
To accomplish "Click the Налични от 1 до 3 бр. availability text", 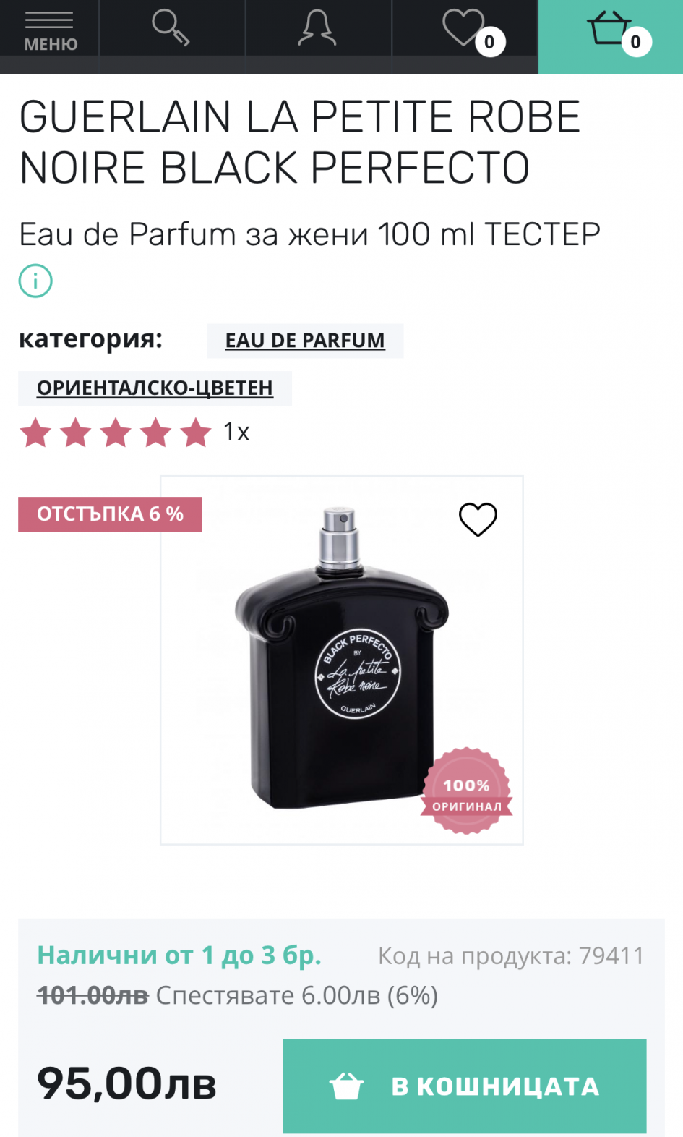I will (179, 955).
